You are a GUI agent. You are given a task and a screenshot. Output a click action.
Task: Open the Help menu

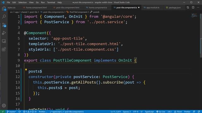tap(60, 3)
